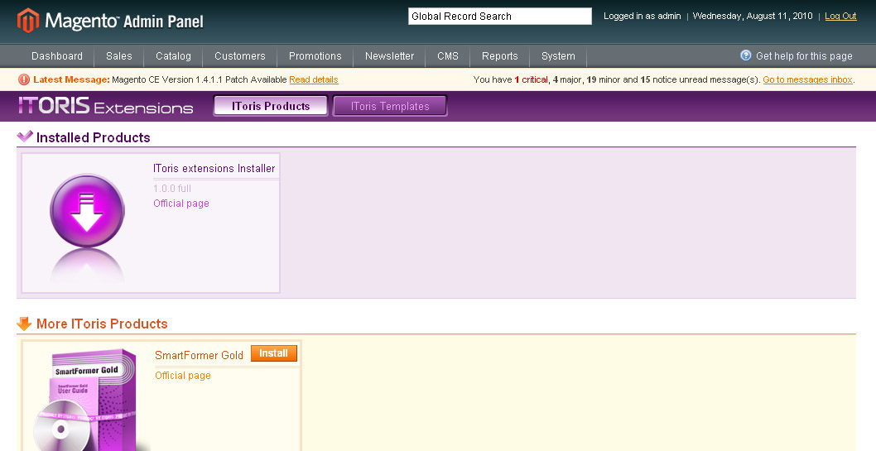Open the Reports menu
The width and height of the screenshot is (876, 451).
(x=499, y=55)
